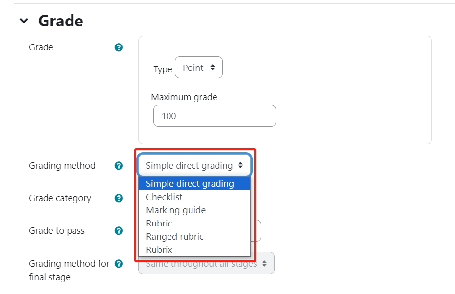This screenshot has height=294, width=455.
Task: Open the Type dropdown showing Point
Action: (199, 67)
